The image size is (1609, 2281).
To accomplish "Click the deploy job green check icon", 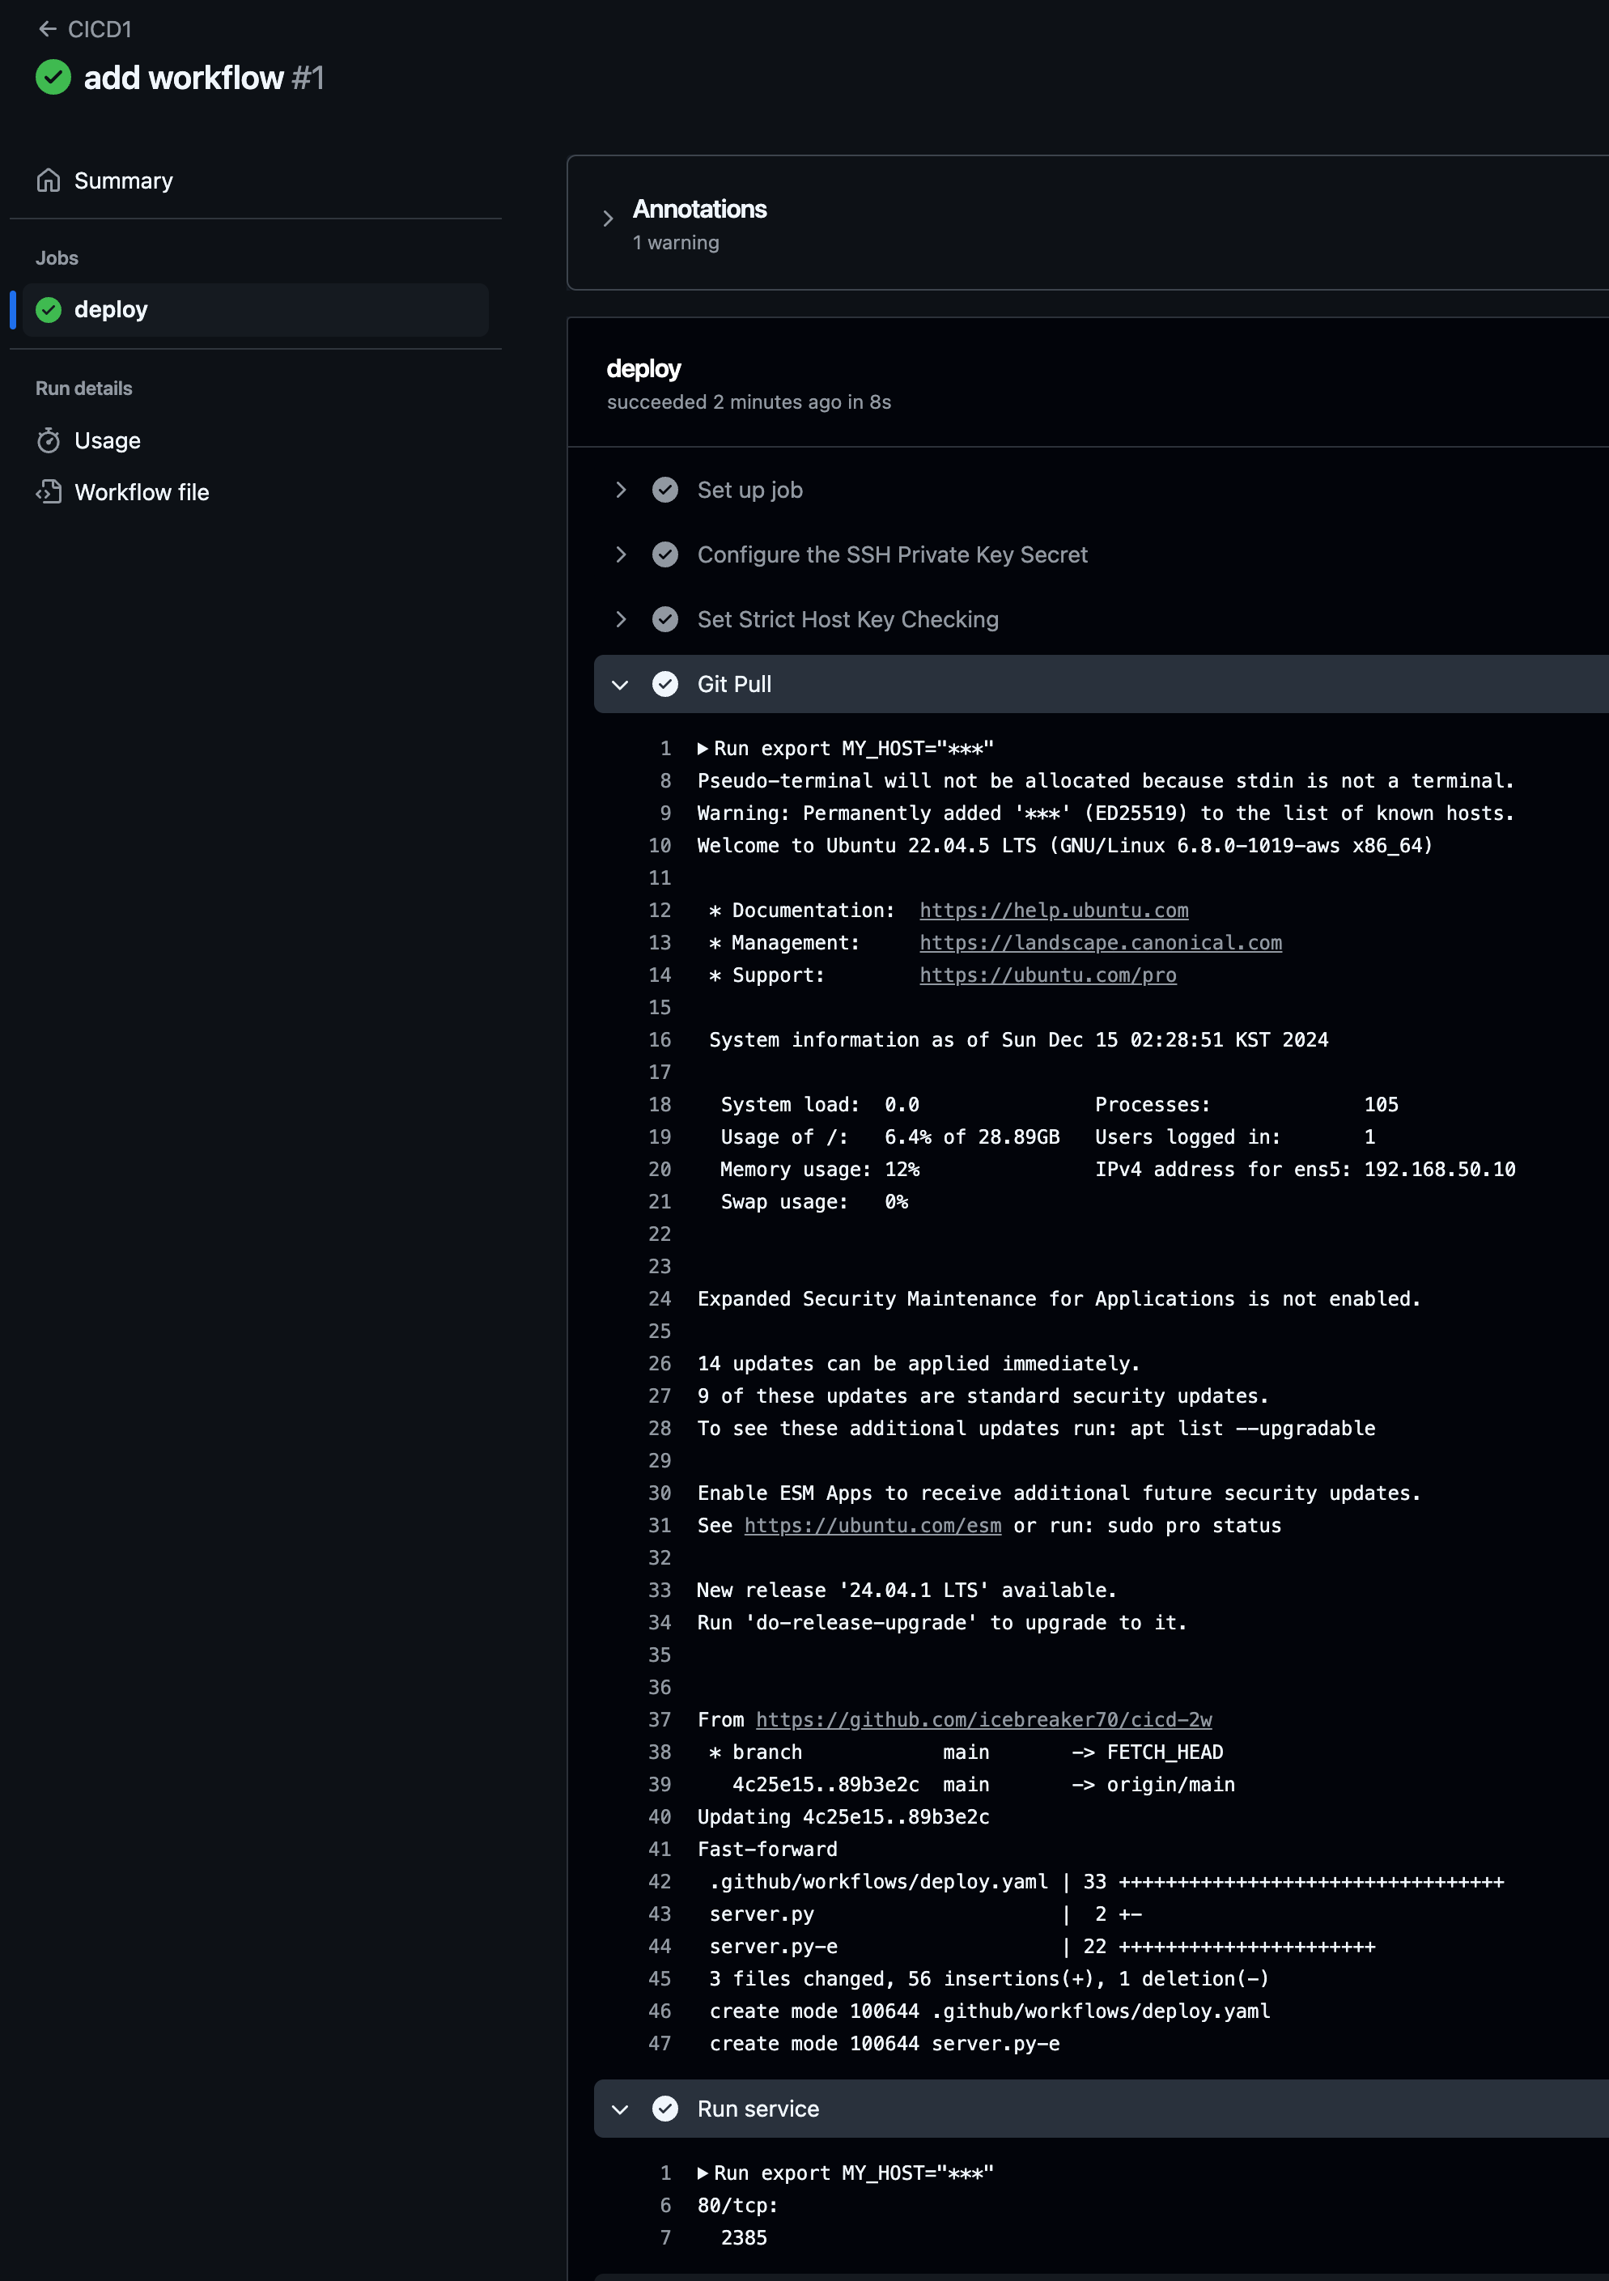I will [x=49, y=310].
